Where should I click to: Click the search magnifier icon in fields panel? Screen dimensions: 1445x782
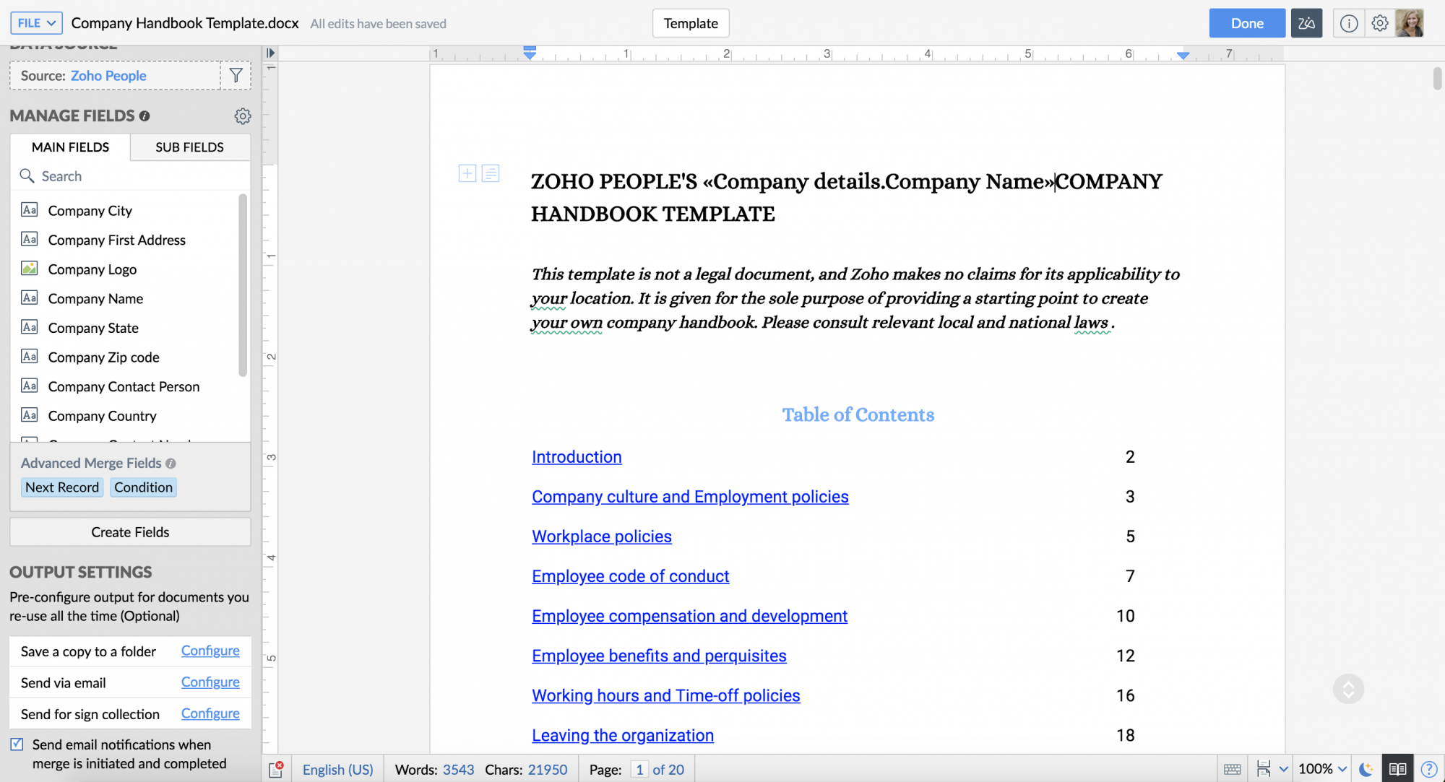pyautogui.click(x=27, y=175)
